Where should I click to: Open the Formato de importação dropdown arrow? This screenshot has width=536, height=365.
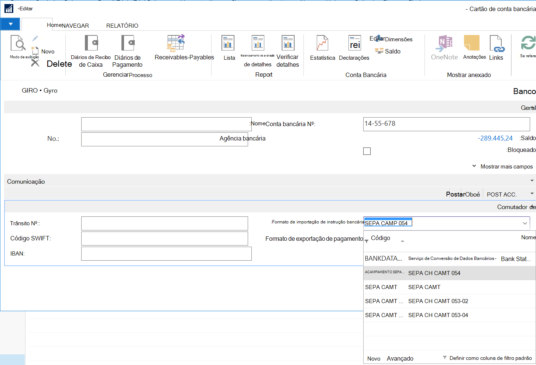tap(525, 223)
